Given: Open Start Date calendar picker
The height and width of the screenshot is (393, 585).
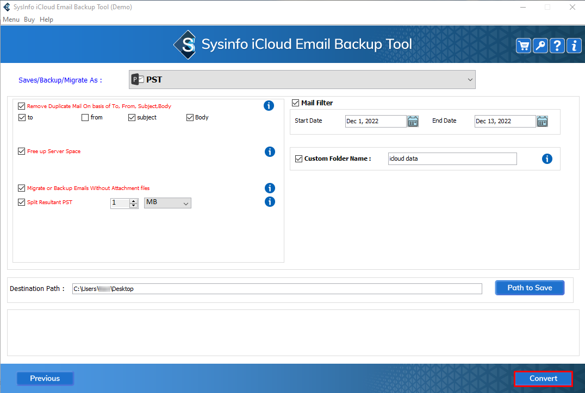Looking at the screenshot, I should pos(413,121).
